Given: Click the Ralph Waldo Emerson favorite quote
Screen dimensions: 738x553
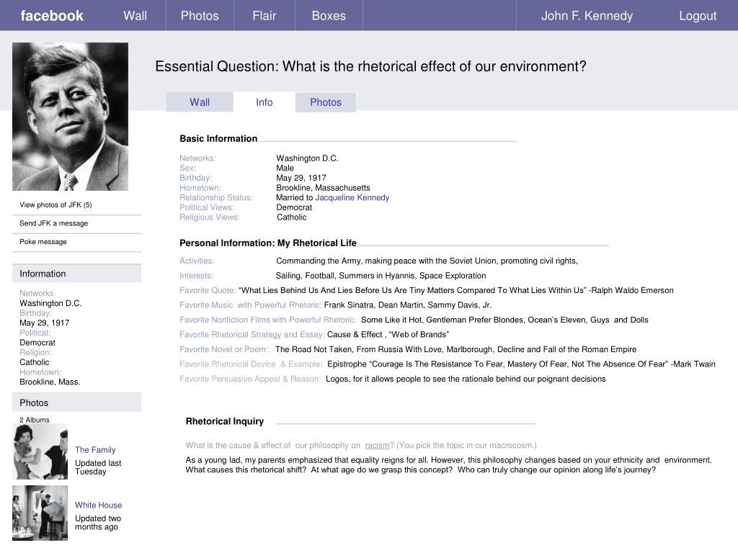Looking at the screenshot, I should [x=456, y=290].
